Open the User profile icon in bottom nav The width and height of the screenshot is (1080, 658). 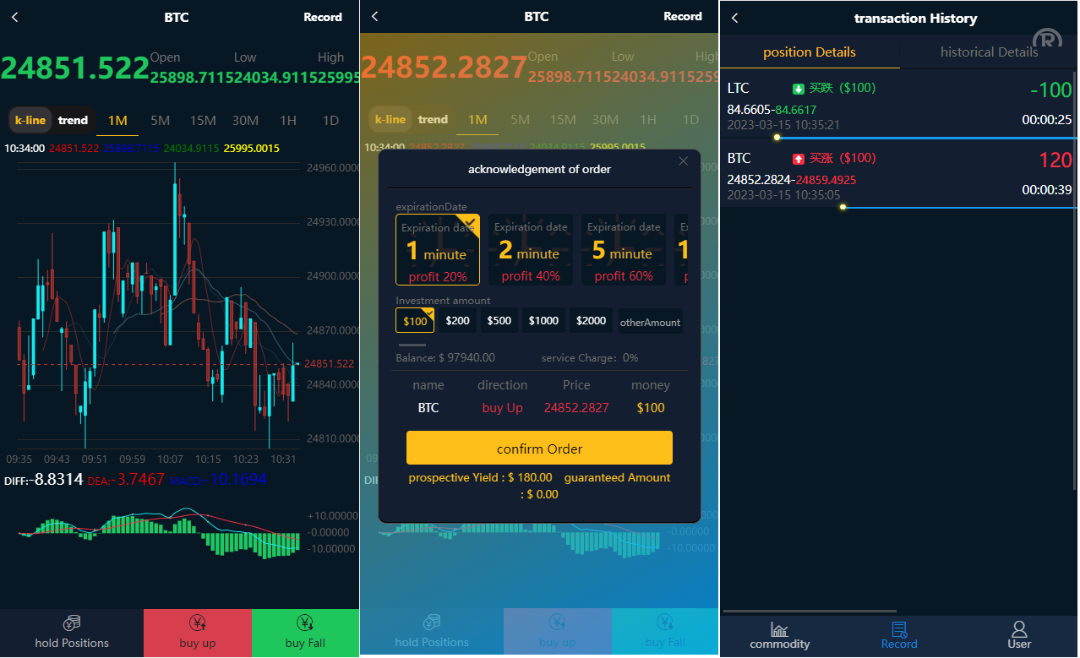click(1018, 629)
